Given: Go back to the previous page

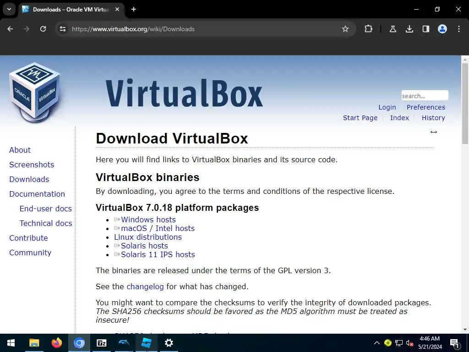Looking at the screenshot, I should coord(10,29).
